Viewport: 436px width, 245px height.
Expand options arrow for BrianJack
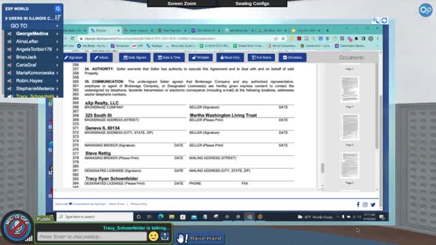[57, 57]
